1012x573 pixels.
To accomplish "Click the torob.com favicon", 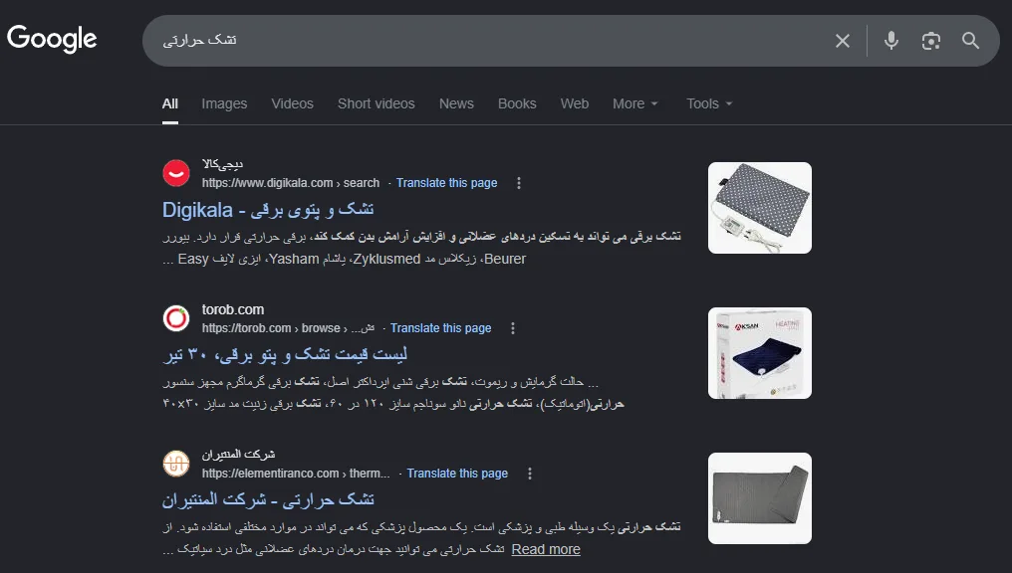I will (x=176, y=318).
